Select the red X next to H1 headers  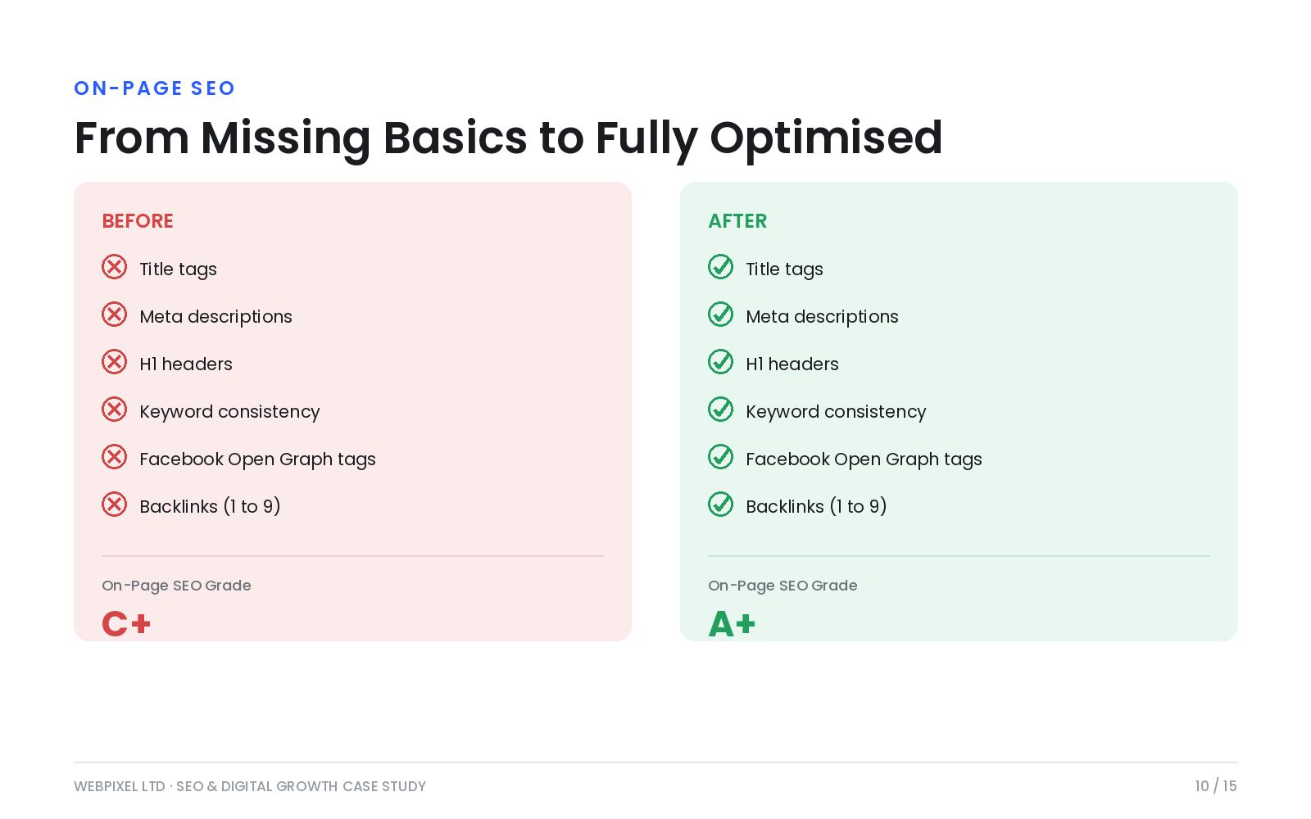(114, 362)
